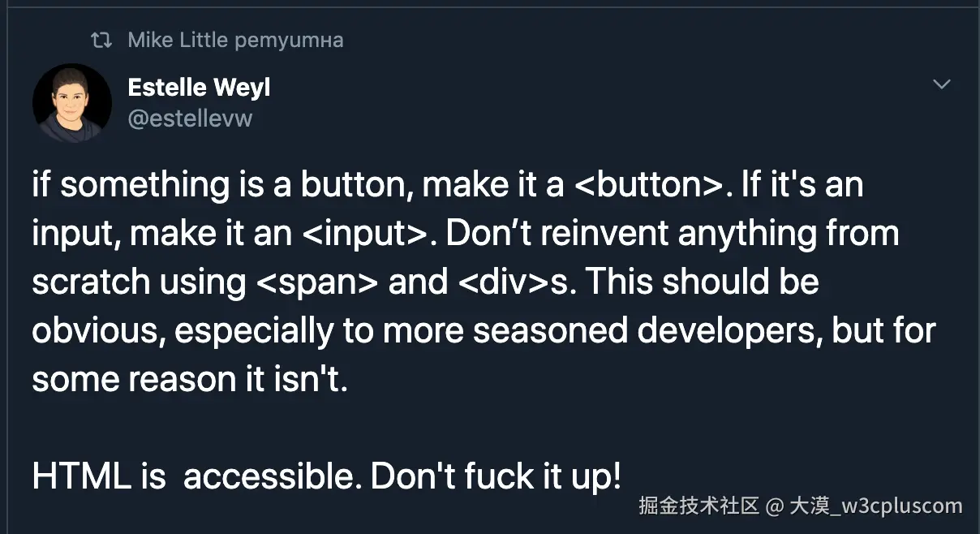Click the word ретуитна in retweet line

pyautogui.click(x=288, y=40)
